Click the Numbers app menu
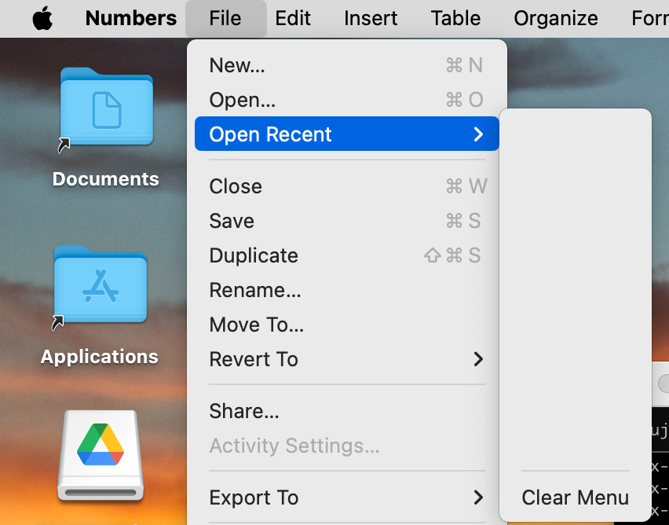Screen dimensions: 669x525 click(x=131, y=18)
